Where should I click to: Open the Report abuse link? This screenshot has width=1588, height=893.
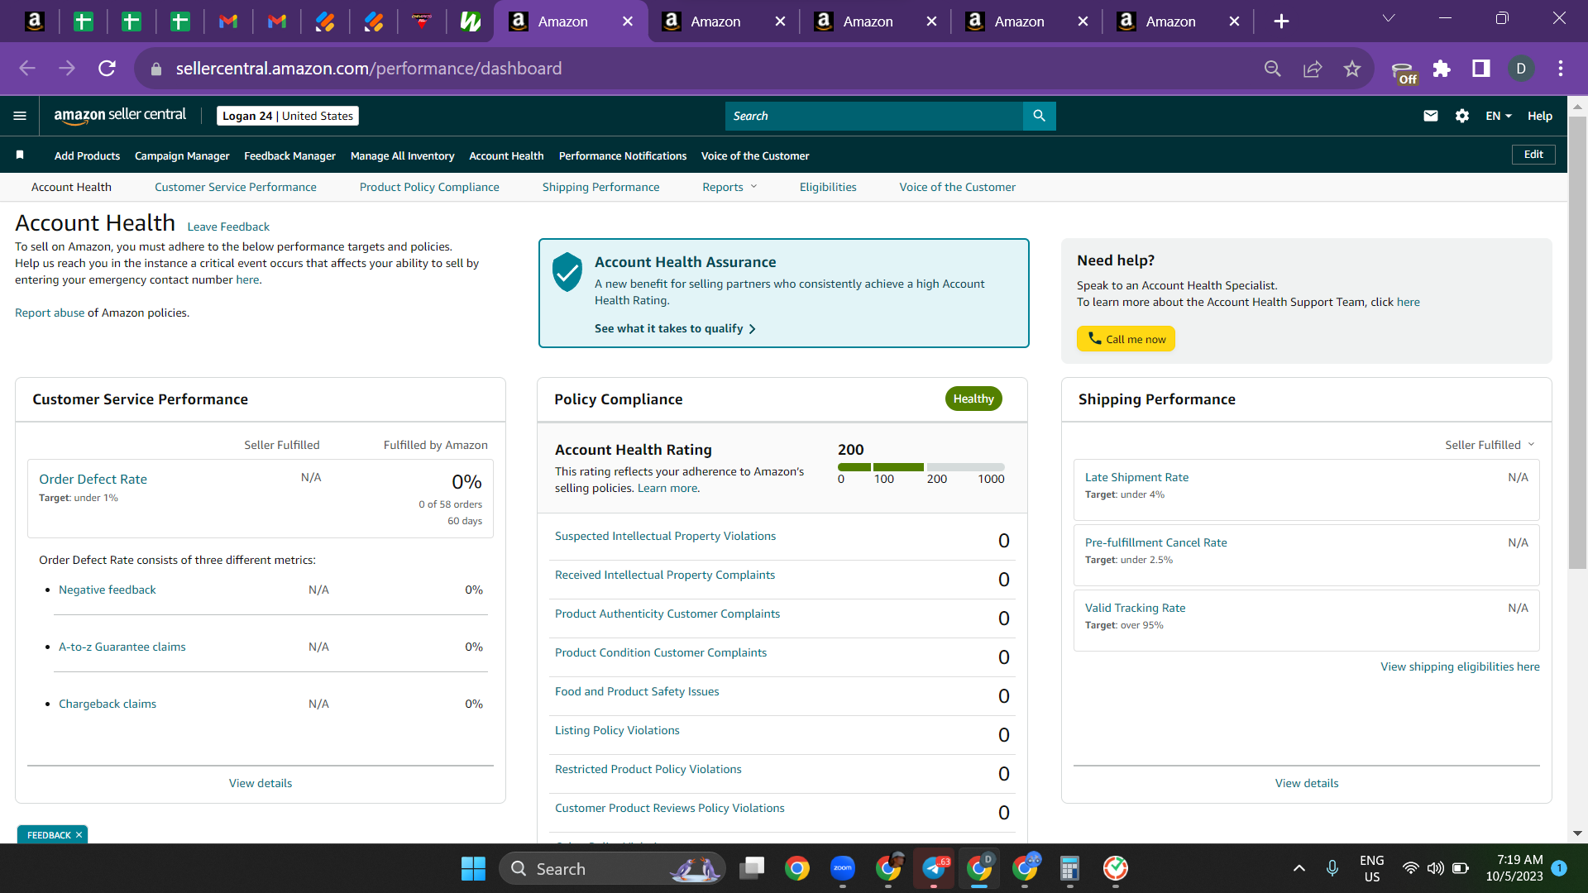point(50,313)
